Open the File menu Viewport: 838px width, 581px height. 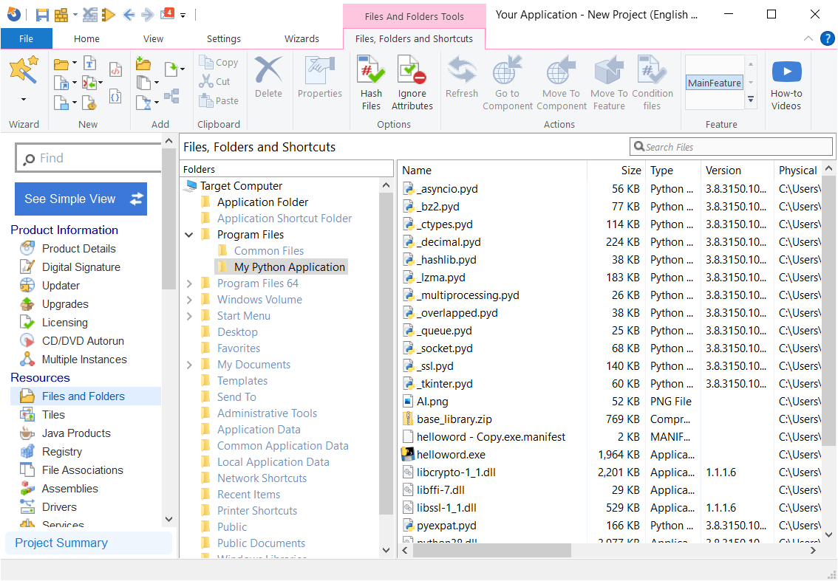[x=27, y=38]
